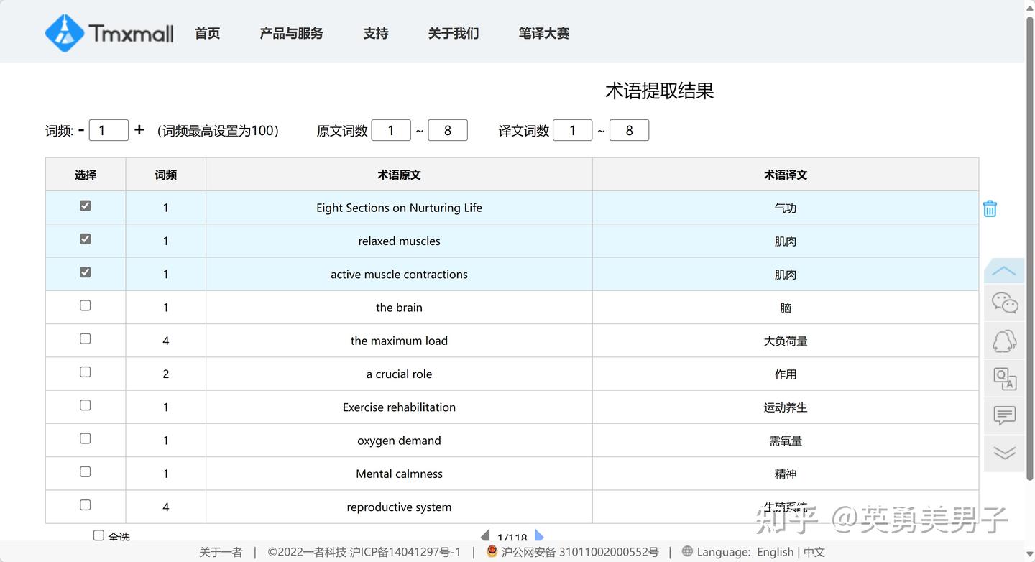1035x562 pixels.
Task: Open the feedback comment icon in sidebar
Action: point(1003,415)
